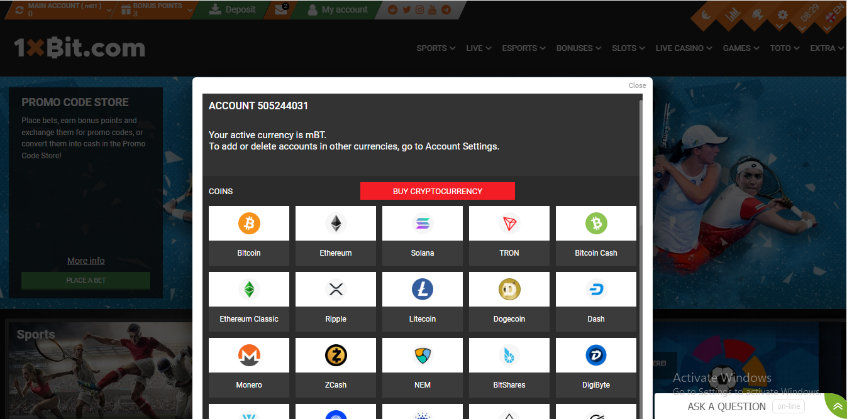Click the envelope messages icon with badge

[x=280, y=9]
